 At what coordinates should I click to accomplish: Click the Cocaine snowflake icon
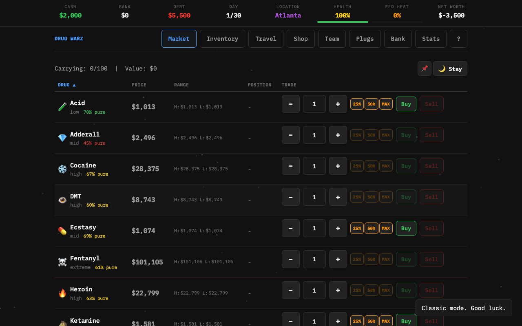62,169
